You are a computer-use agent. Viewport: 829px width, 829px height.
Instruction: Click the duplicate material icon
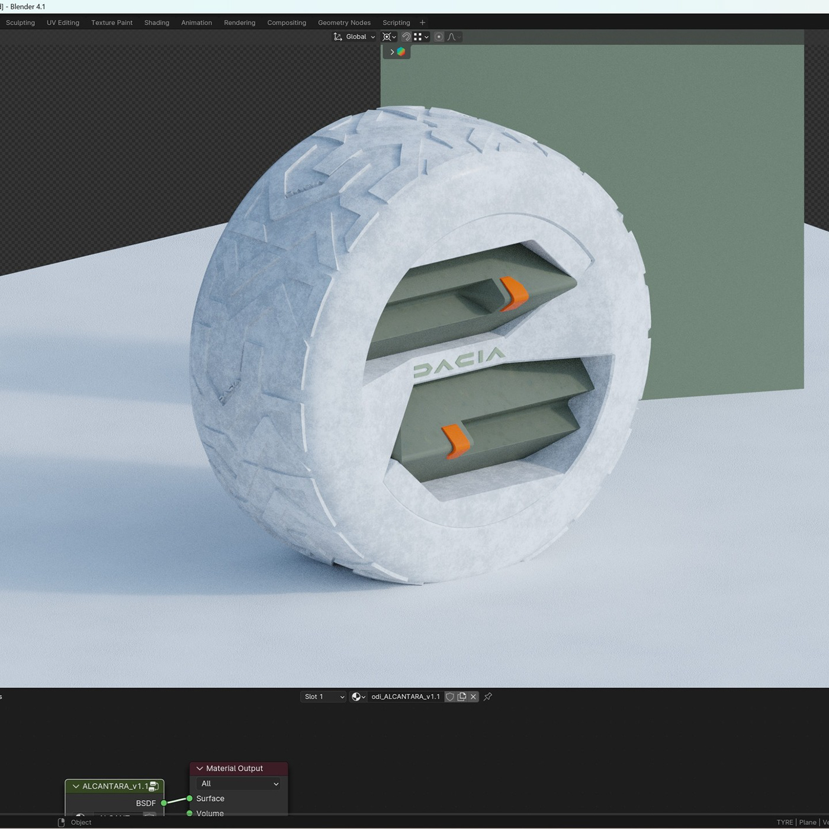point(462,697)
